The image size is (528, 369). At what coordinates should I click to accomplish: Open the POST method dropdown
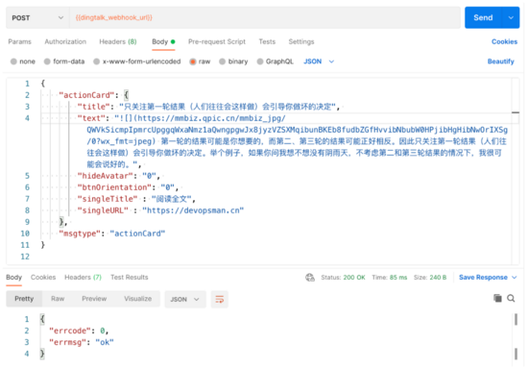[37, 17]
